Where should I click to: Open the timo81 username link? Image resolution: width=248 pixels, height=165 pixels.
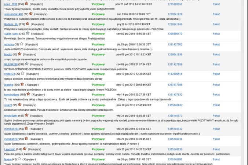tap(8, 55)
